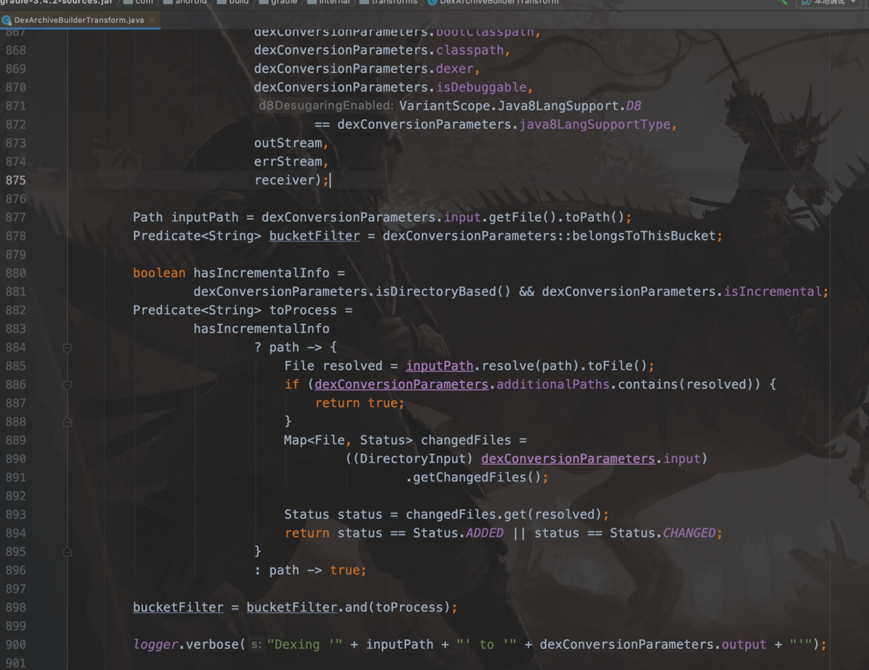
Task: Select the DexArchiveBuilderTransform.java editor tab
Action: pos(79,20)
